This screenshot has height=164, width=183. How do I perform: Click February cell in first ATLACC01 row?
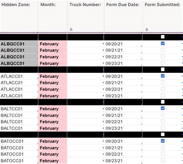[53, 76]
